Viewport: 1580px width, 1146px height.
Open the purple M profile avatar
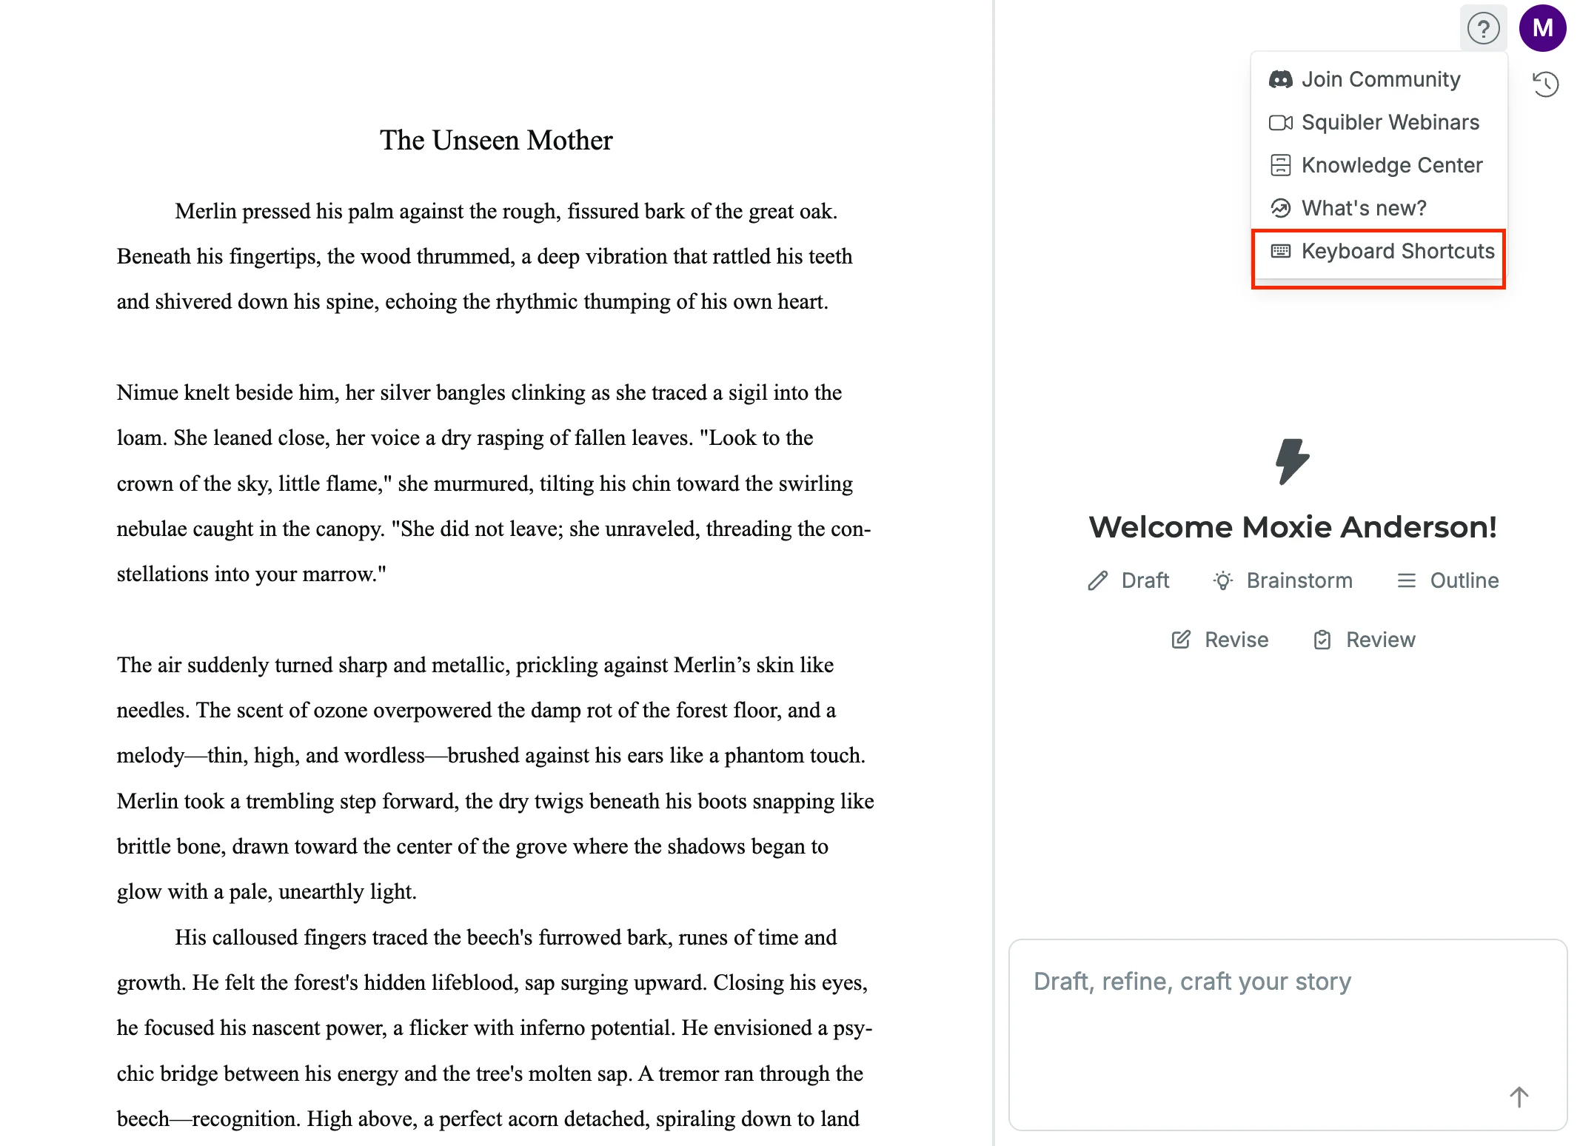point(1543,29)
